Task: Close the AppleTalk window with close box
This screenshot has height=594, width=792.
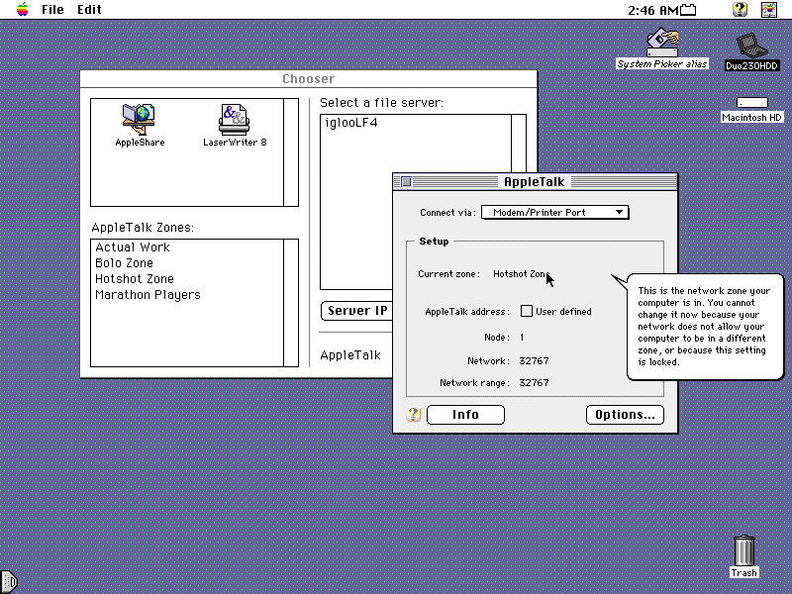Action: pyautogui.click(x=406, y=181)
